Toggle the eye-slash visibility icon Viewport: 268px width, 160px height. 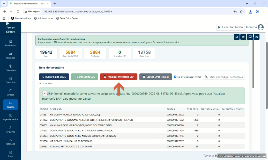[x=243, y=37]
